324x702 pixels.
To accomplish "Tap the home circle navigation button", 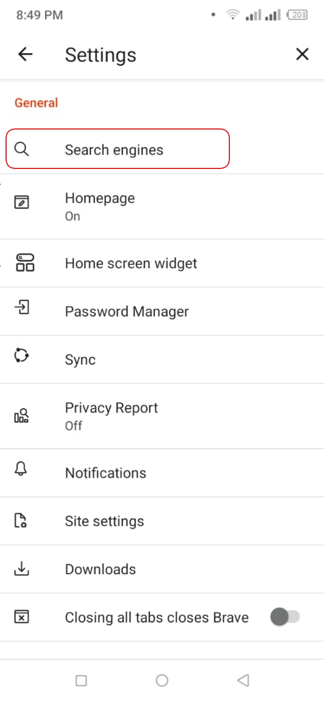I will [x=162, y=680].
